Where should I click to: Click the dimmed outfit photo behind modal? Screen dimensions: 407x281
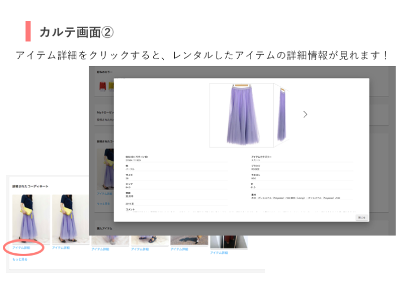[x=105, y=169]
